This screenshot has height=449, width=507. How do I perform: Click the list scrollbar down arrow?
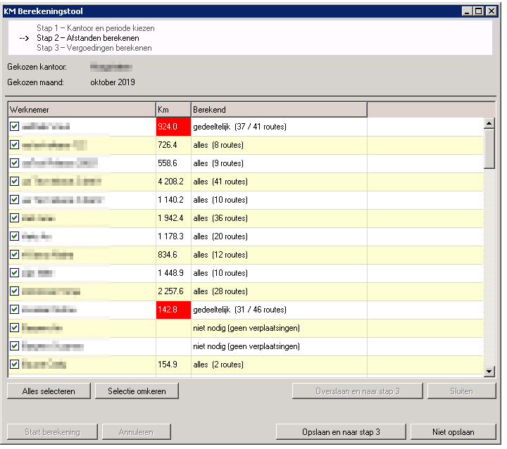click(x=489, y=372)
